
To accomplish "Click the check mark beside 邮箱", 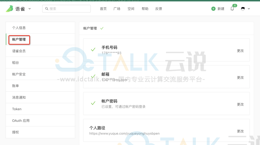I will pos(93,76).
